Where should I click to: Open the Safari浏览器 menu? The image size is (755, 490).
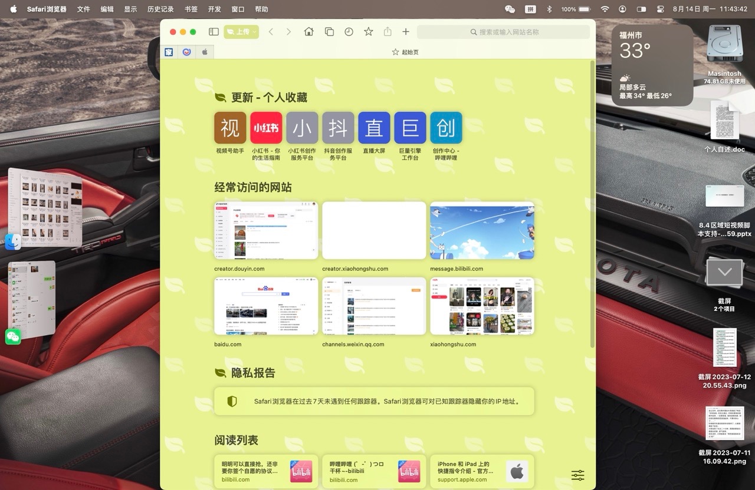(x=47, y=9)
